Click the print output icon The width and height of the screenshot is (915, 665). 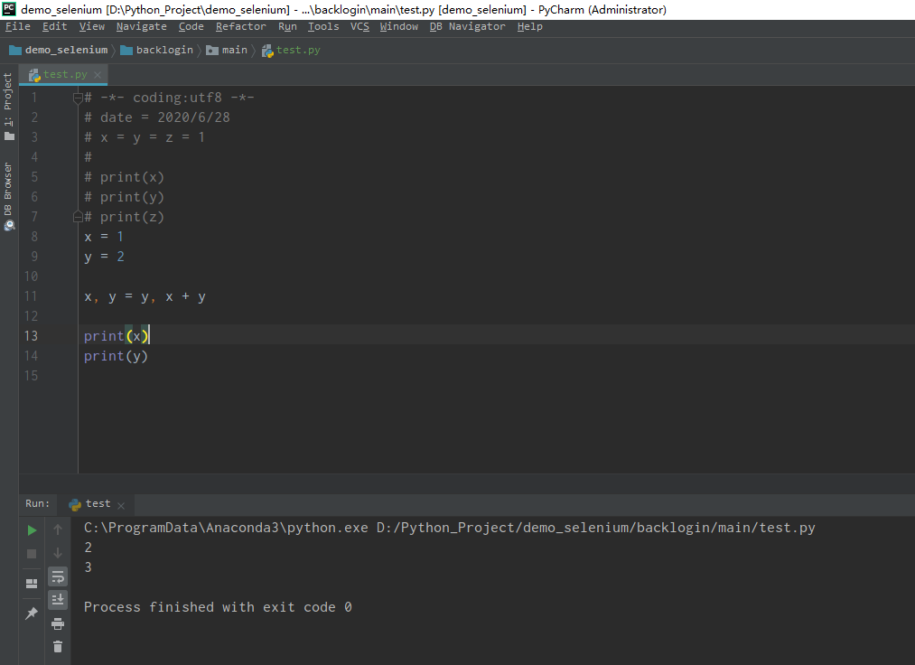[58, 623]
